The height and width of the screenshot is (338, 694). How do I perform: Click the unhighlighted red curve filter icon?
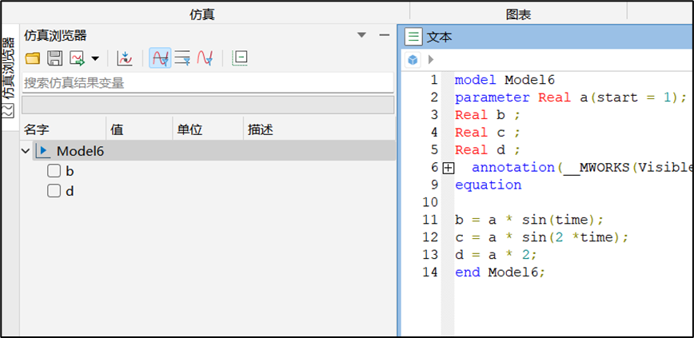tap(205, 58)
